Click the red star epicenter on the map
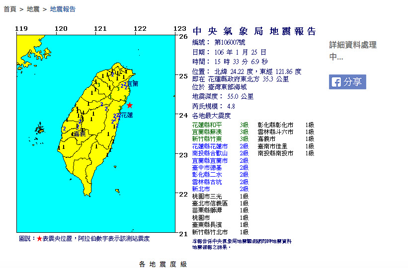Viewport: 408px width, 268px height. (x=130, y=105)
